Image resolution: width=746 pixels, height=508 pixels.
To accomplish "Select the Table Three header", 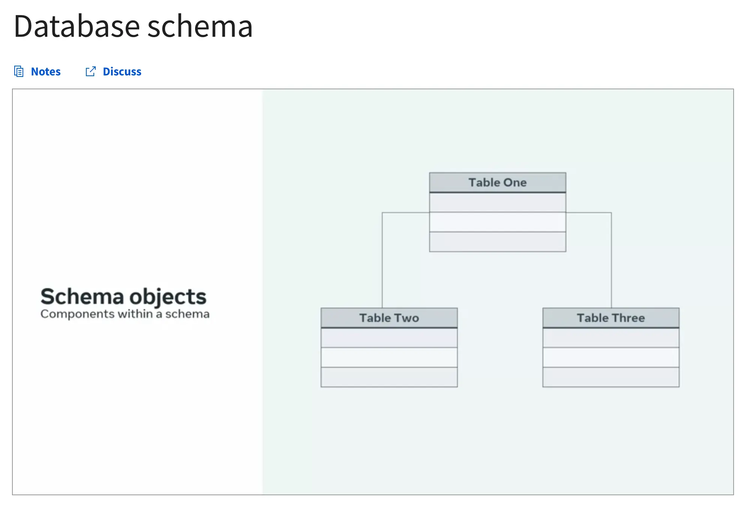I will [611, 318].
